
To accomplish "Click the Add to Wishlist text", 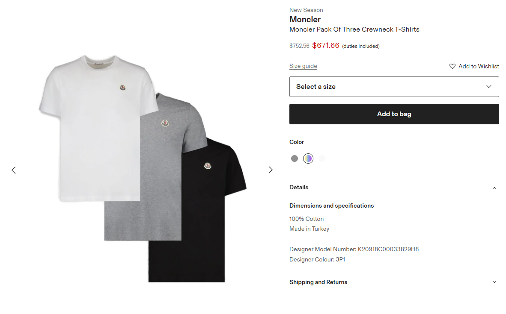I will [479, 66].
